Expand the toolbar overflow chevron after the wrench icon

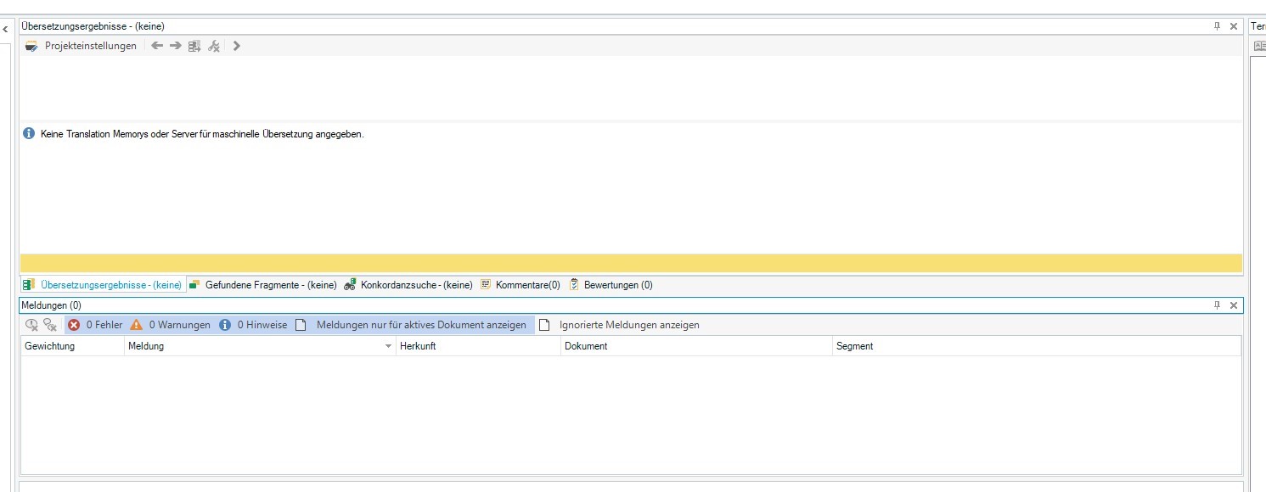tap(237, 46)
